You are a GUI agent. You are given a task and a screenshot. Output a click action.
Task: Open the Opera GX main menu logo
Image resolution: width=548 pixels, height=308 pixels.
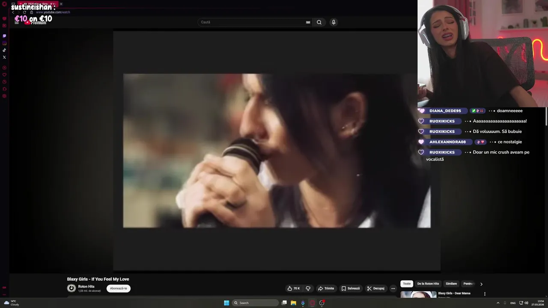(4, 4)
